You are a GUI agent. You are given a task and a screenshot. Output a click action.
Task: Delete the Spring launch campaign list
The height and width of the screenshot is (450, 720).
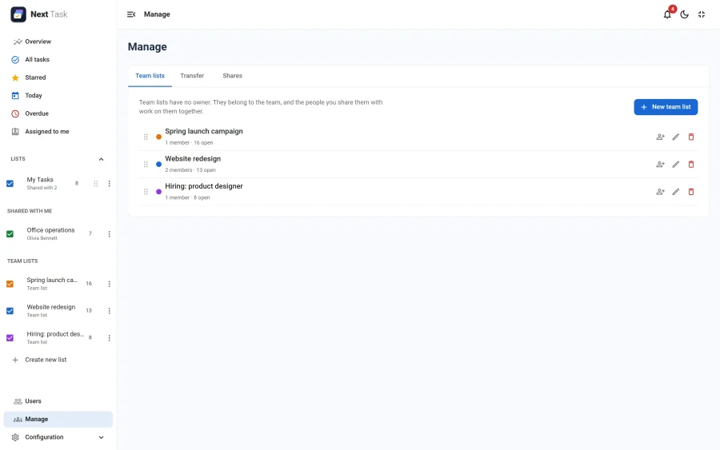pos(691,137)
